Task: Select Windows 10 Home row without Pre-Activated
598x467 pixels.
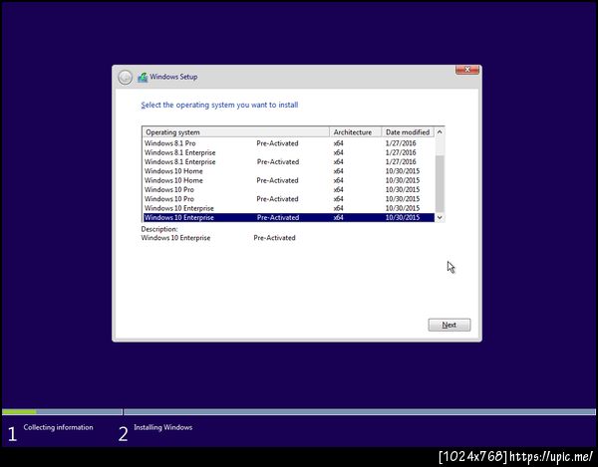Action: (289, 171)
